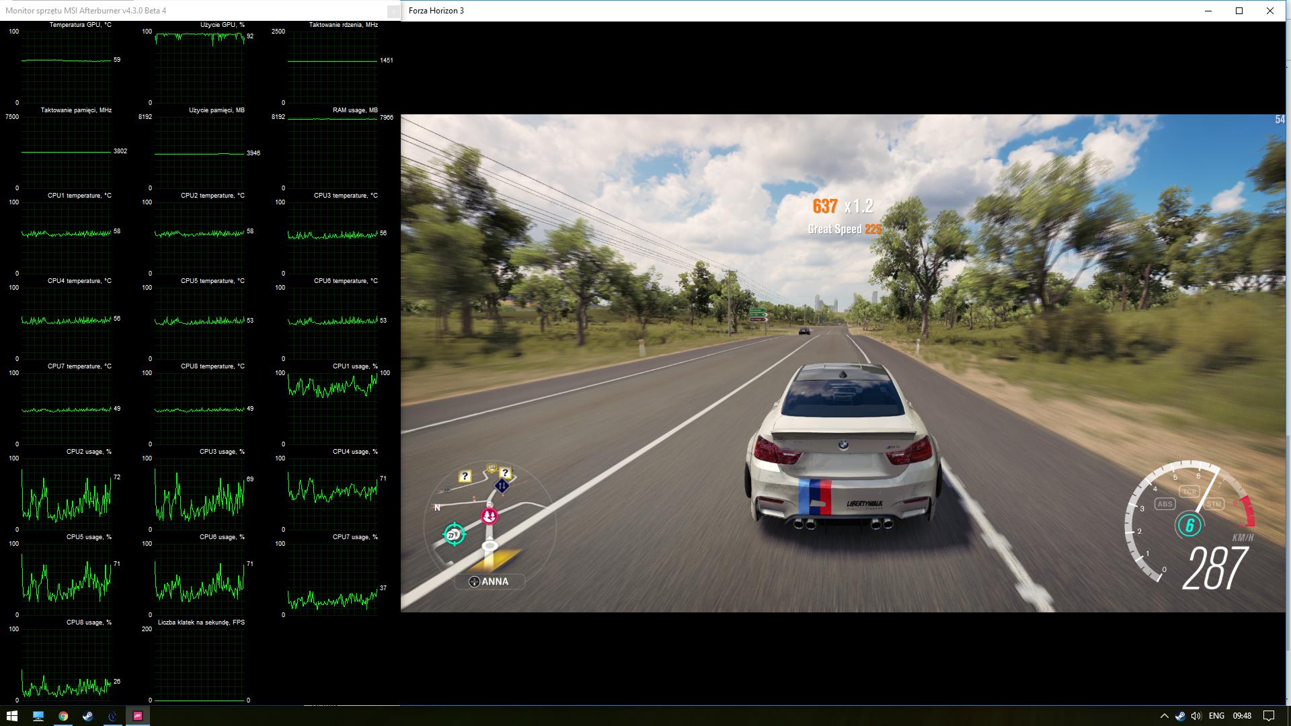Screen dimensions: 1291x726
Task: Click the CPU5 temperature graph label
Action: tap(212, 281)
